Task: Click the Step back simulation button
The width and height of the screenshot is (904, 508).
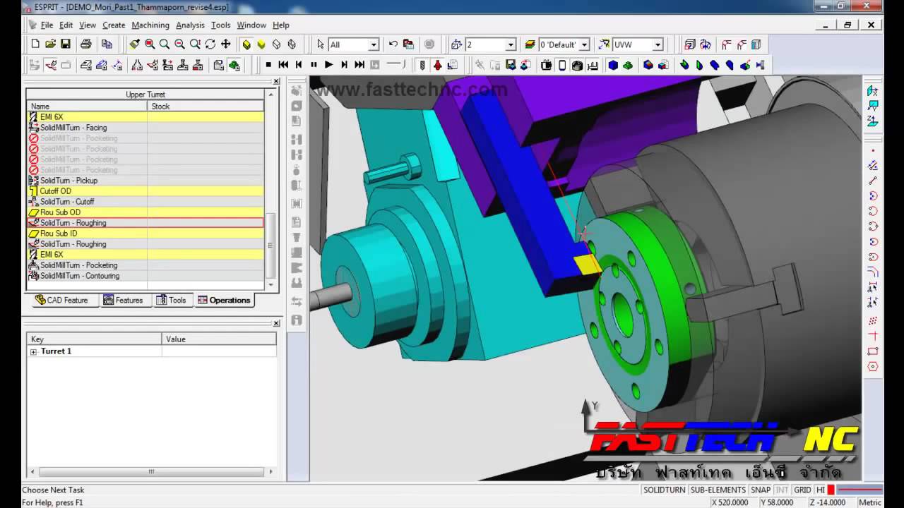Action: coord(299,65)
